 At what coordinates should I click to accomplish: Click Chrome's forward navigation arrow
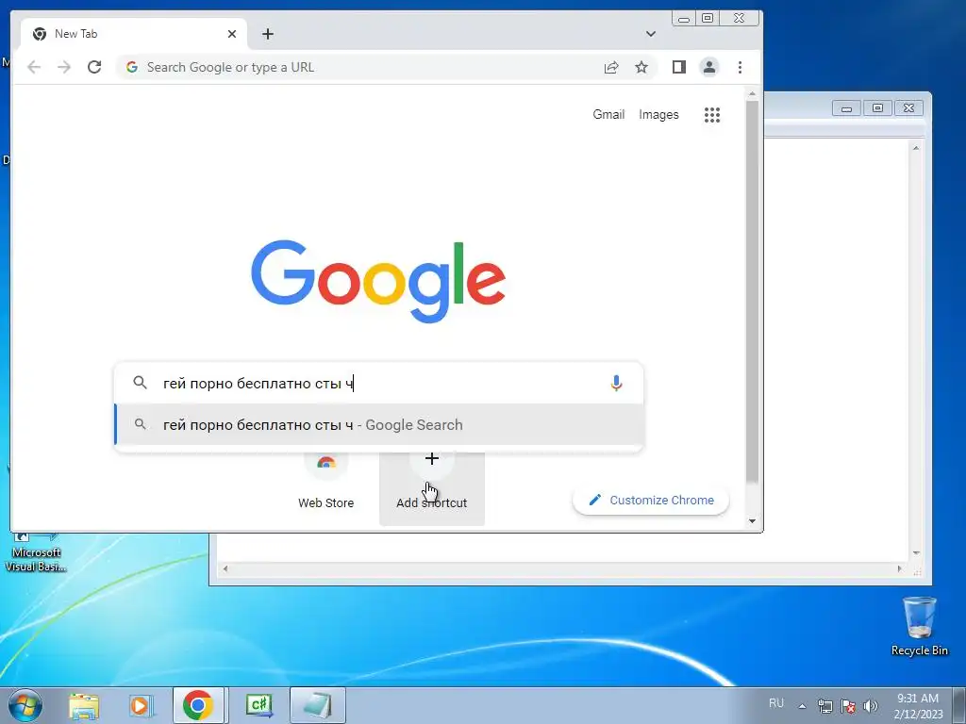pos(64,67)
